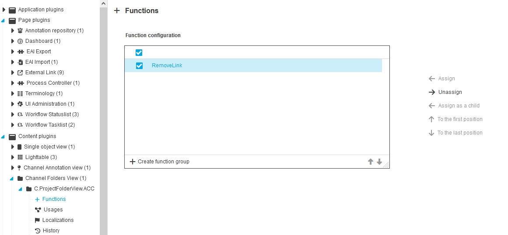Image resolution: width=508 pixels, height=235 pixels.
Task: Click the move up arrow icon
Action: 371,162
